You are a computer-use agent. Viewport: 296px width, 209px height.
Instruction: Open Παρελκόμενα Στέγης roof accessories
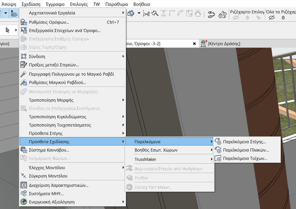[x=244, y=142]
